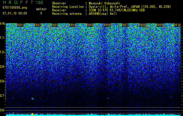This screenshot has height=116, width=183.
Task: Click the Receiving antenna field label
Action: tap(67, 14)
